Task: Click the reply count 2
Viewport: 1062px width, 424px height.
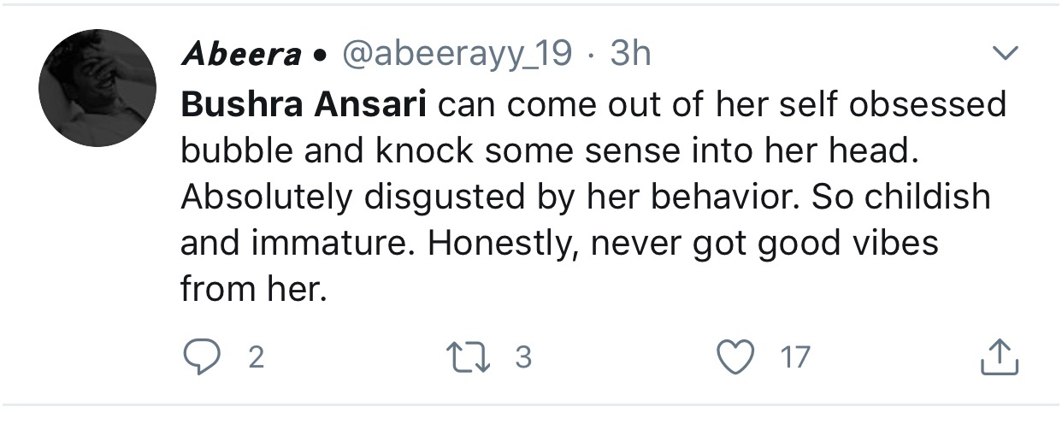Action: [256, 357]
